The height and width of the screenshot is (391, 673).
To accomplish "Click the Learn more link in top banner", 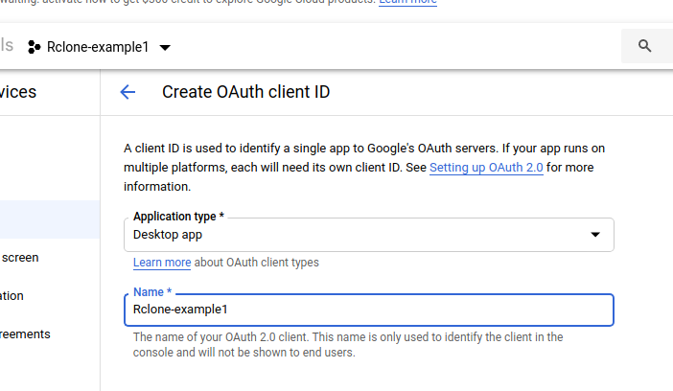I will [407, 2].
